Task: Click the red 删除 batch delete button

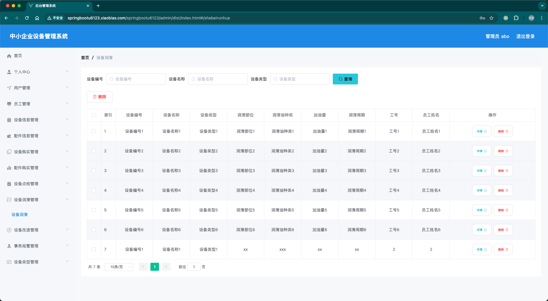Action: pyautogui.click(x=99, y=97)
